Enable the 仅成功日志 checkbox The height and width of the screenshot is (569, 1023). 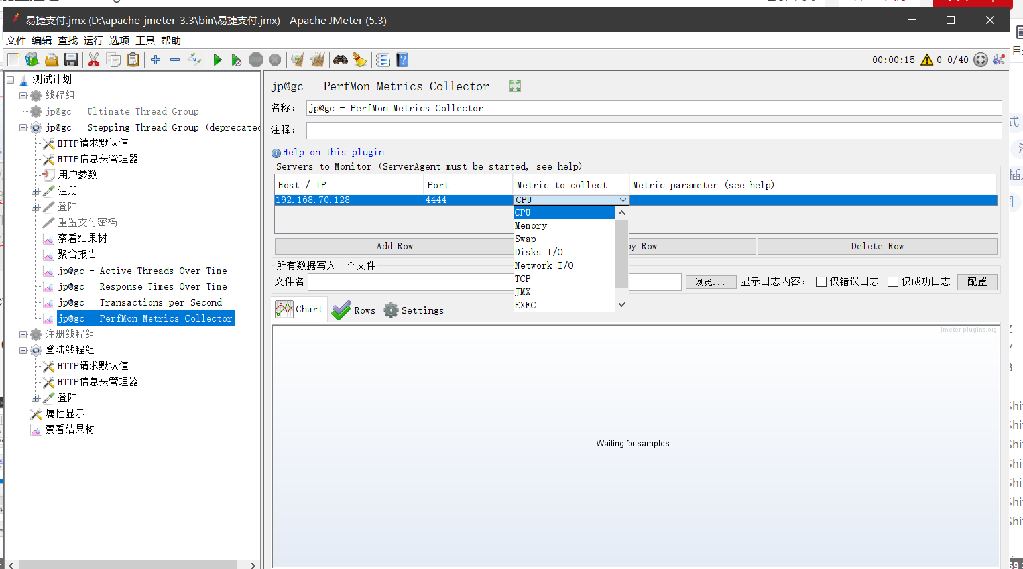click(x=893, y=282)
